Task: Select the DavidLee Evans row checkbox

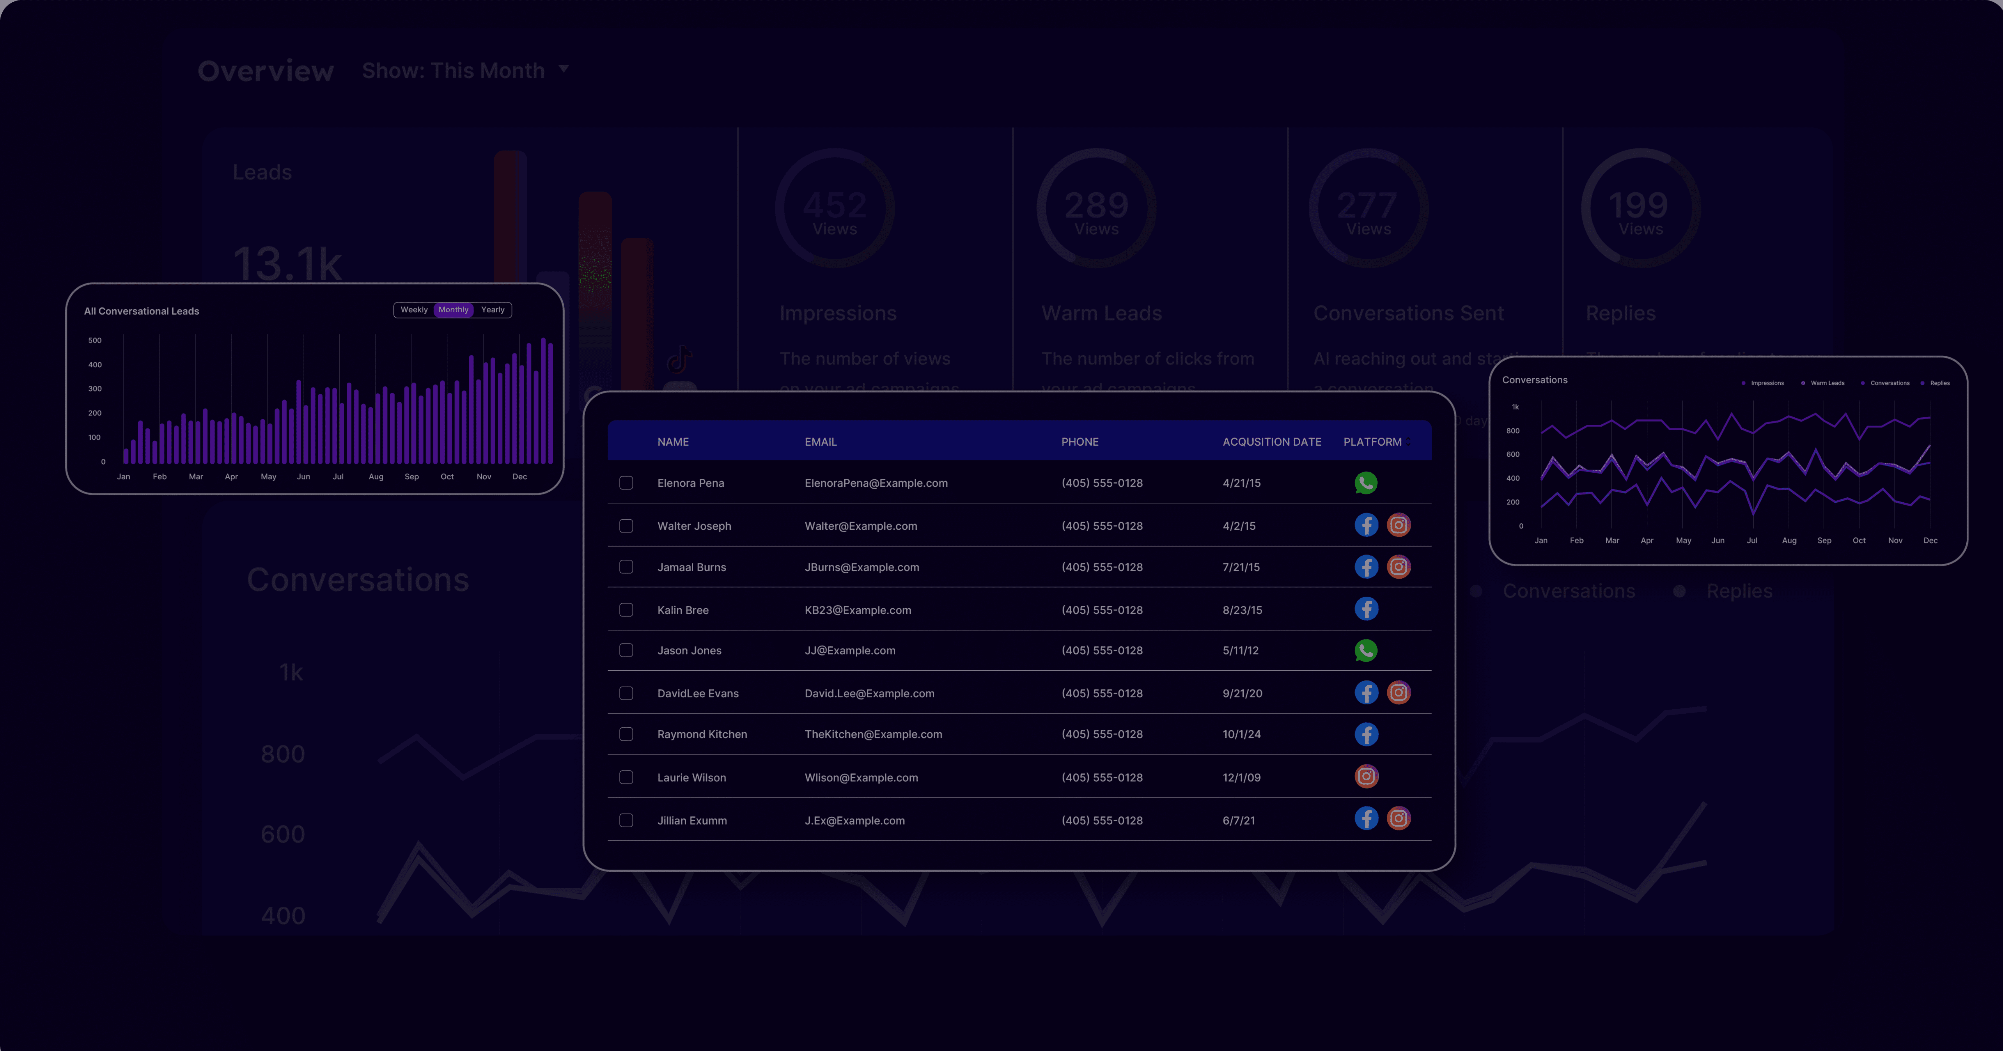Action: [x=626, y=693]
